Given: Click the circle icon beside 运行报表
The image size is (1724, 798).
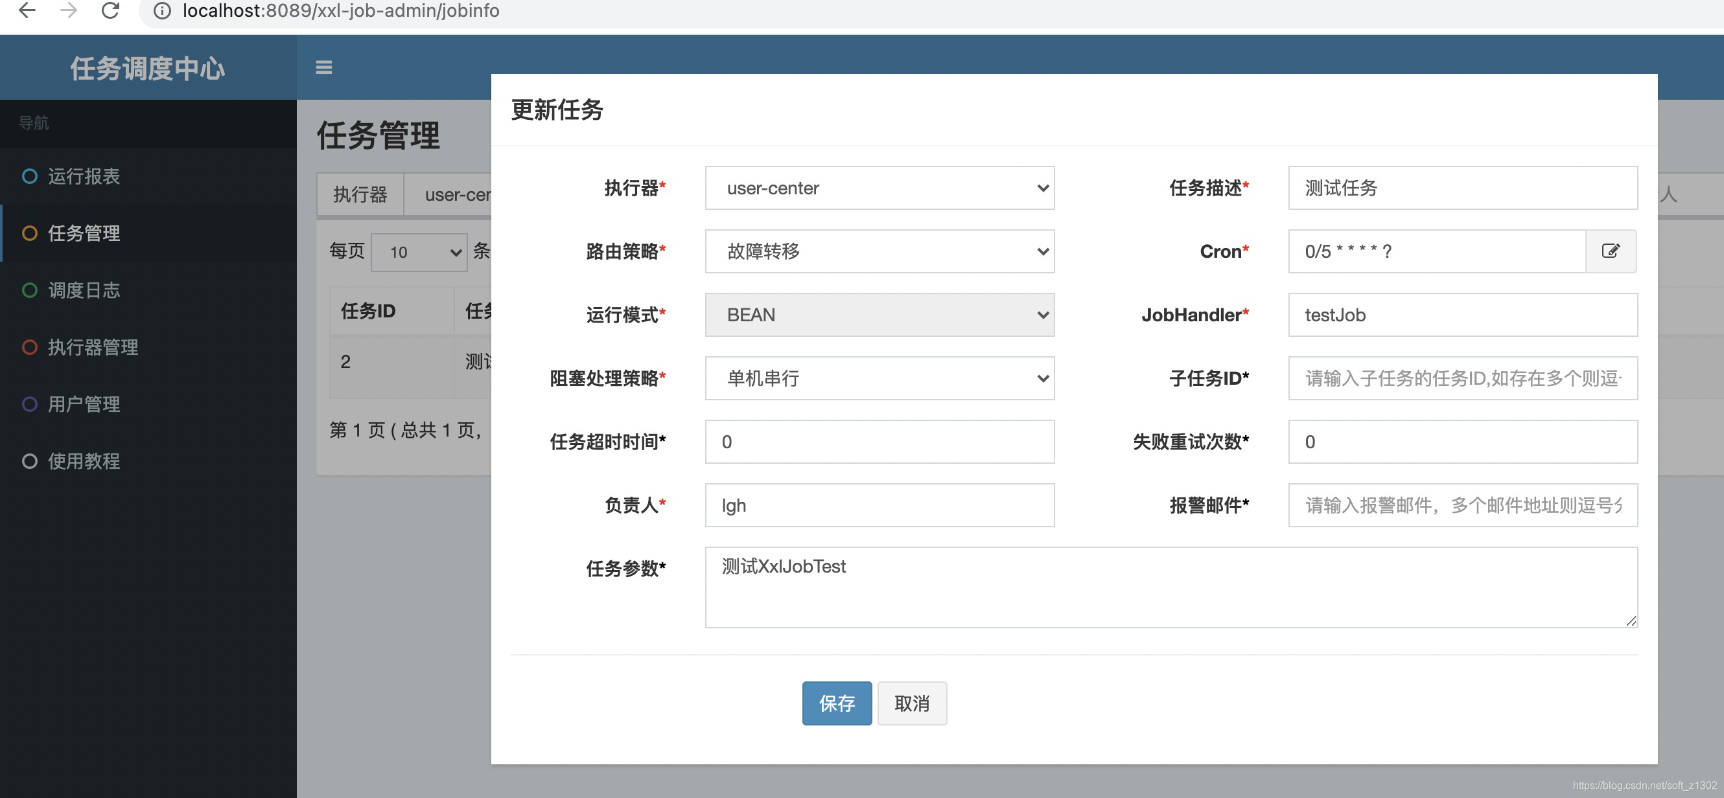Looking at the screenshot, I should coord(29,176).
